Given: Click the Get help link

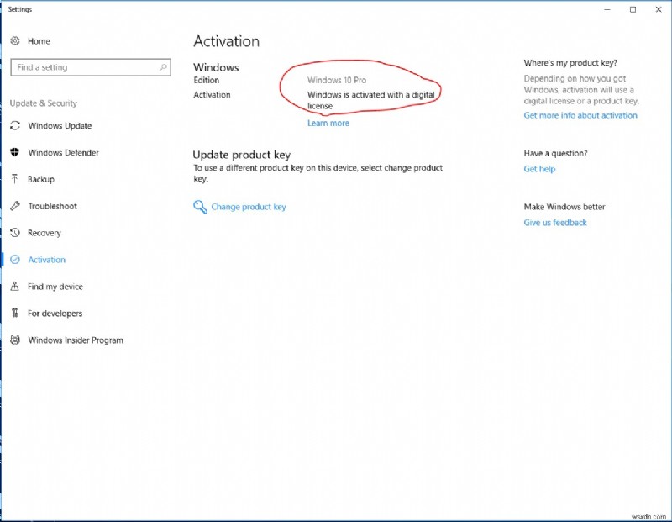Looking at the screenshot, I should click(539, 169).
